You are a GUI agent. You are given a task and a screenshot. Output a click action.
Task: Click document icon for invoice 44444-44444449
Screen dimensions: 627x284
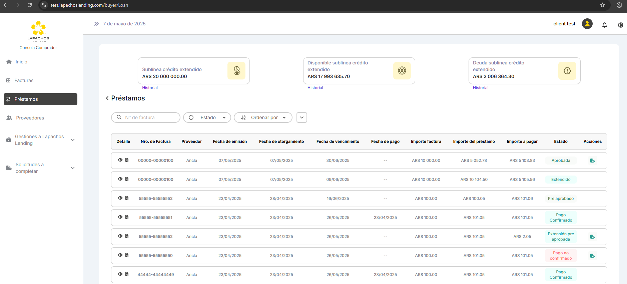(x=127, y=274)
